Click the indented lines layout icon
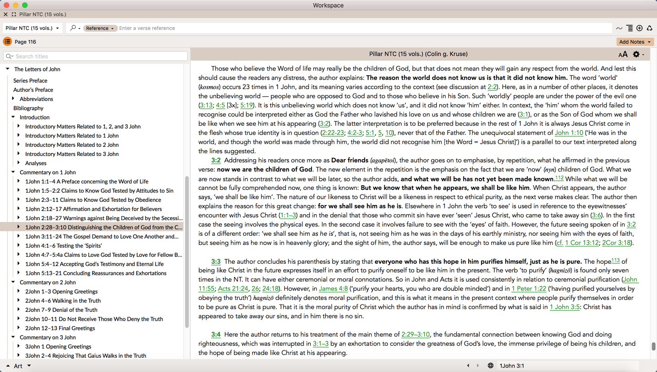Viewport: 657px width, 372px height. [x=630, y=28]
